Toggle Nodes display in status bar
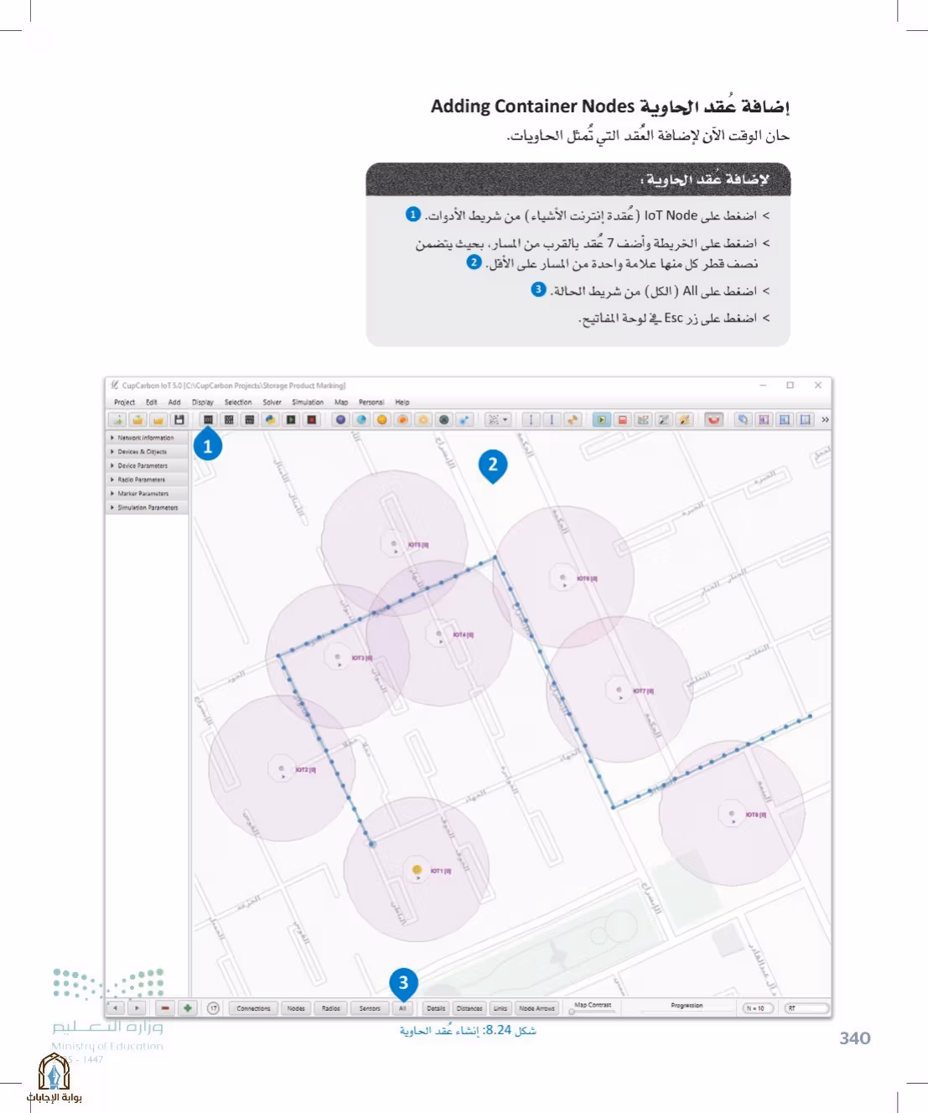 tap(296, 1008)
